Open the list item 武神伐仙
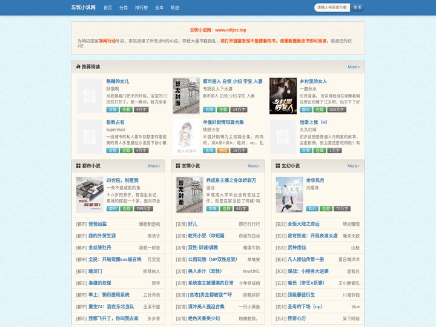The image size is (436, 327). pyautogui.click(x=297, y=248)
